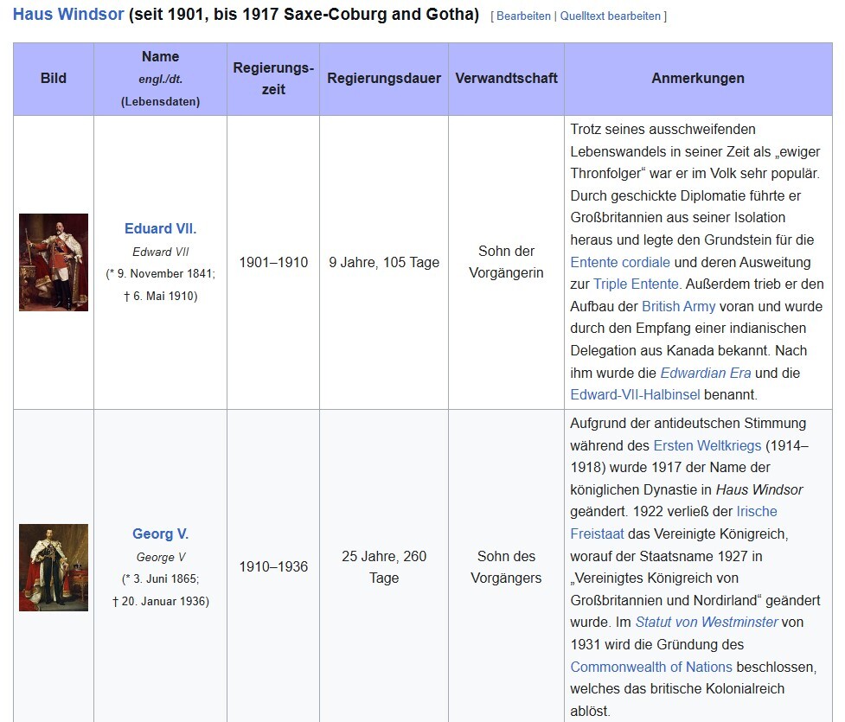Follow the Edwardian Era link
Viewport: 845px width, 722px height.
[706, 373]
